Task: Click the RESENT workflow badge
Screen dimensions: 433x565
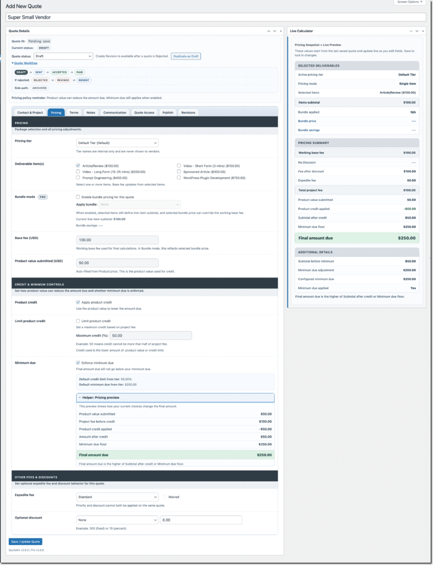Action: pos(84,81)
